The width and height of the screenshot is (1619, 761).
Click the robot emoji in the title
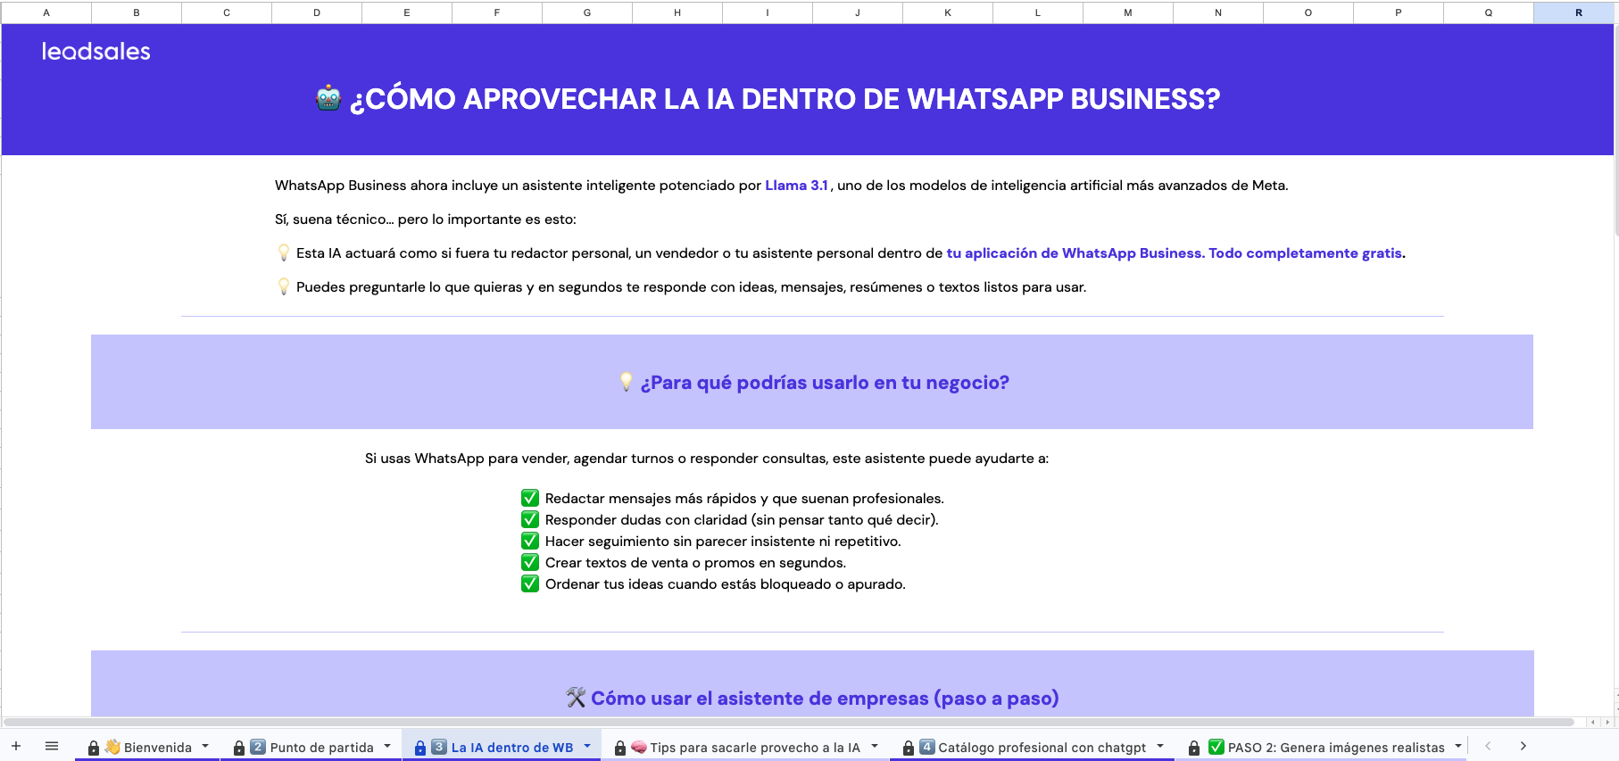(328, 98)
